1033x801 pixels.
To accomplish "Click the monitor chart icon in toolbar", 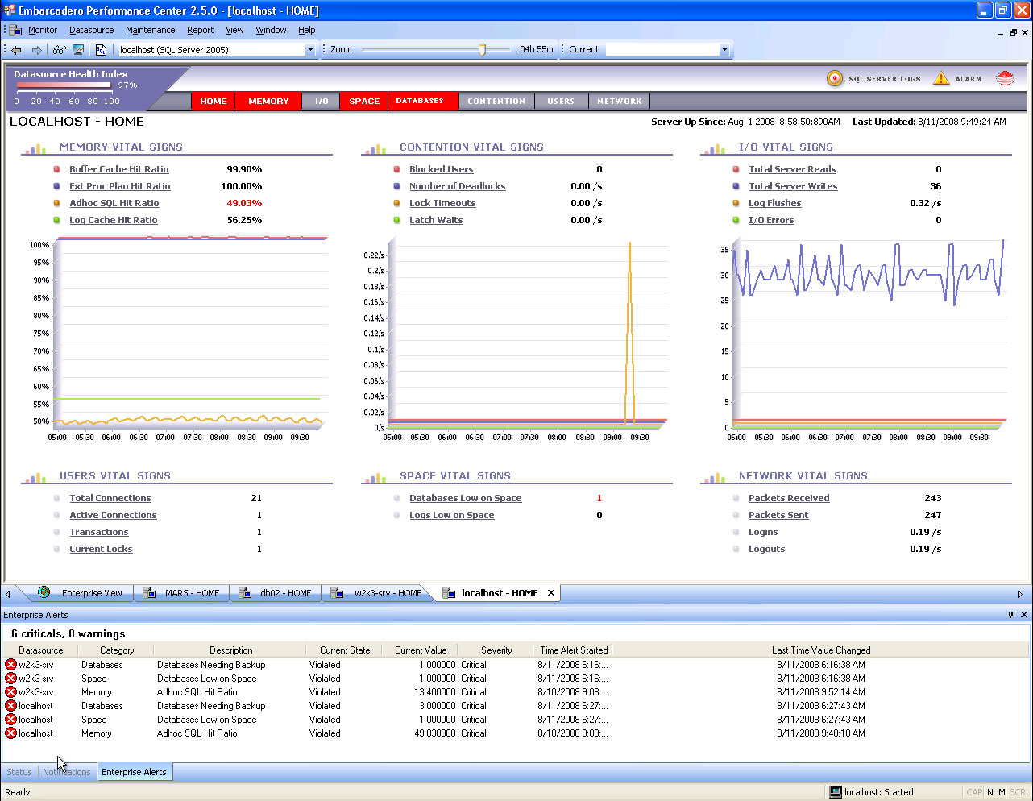I will tap(78, 50).
